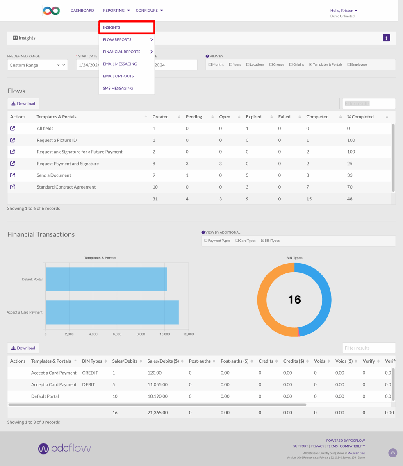This screenshot has height=466, width=403.
Task: Click the external link icon beside Send a Document
Action: (x=12, y=175)
